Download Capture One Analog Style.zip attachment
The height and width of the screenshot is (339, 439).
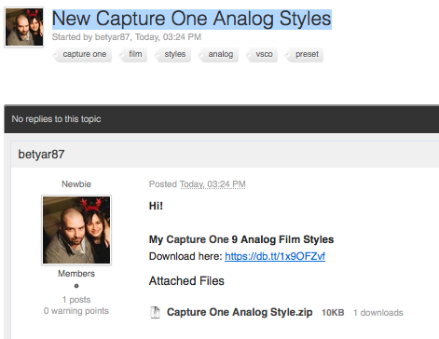tap(240, 312)
